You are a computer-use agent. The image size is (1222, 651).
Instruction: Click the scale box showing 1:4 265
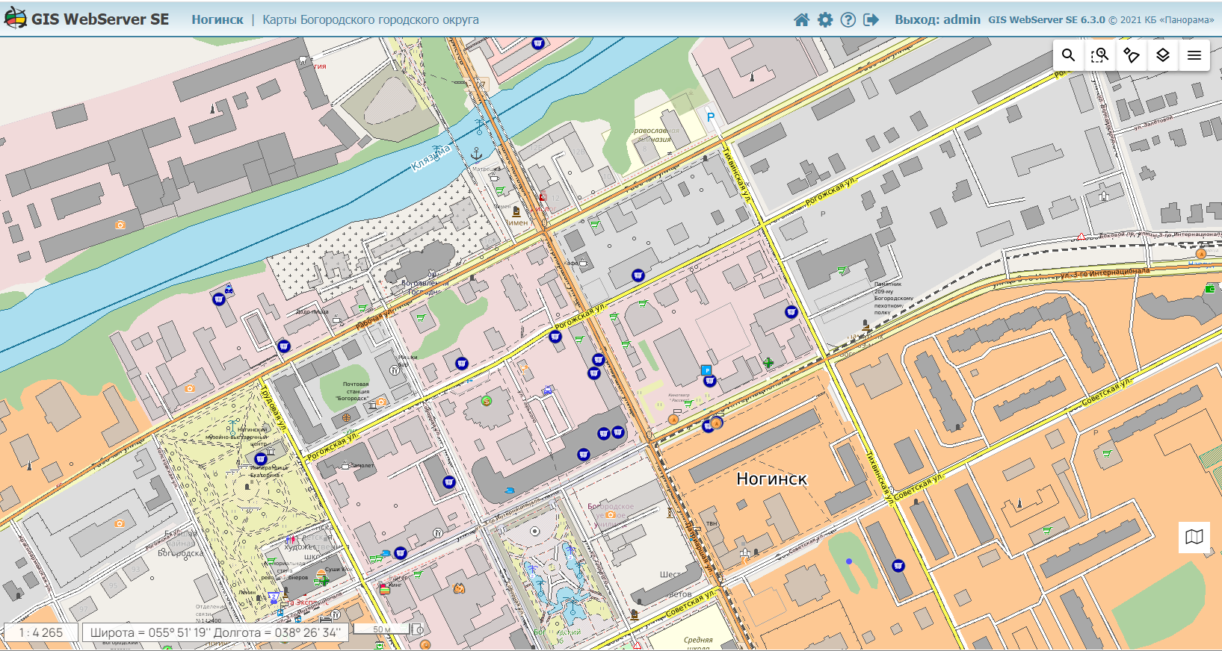coord(41,632)
